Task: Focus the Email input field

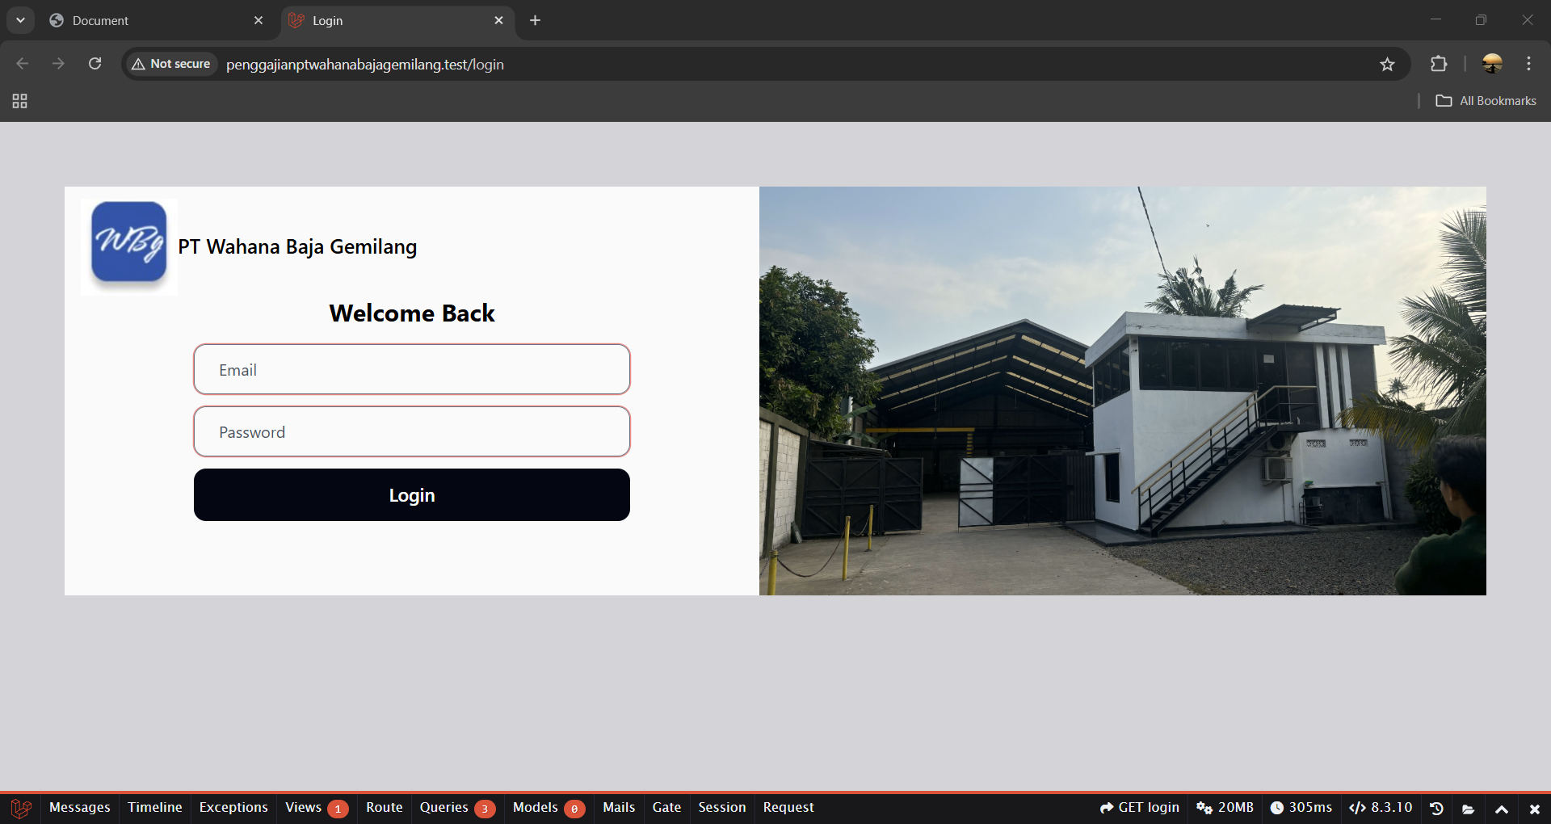Action: pyautogui.click(x=412, y=369)
